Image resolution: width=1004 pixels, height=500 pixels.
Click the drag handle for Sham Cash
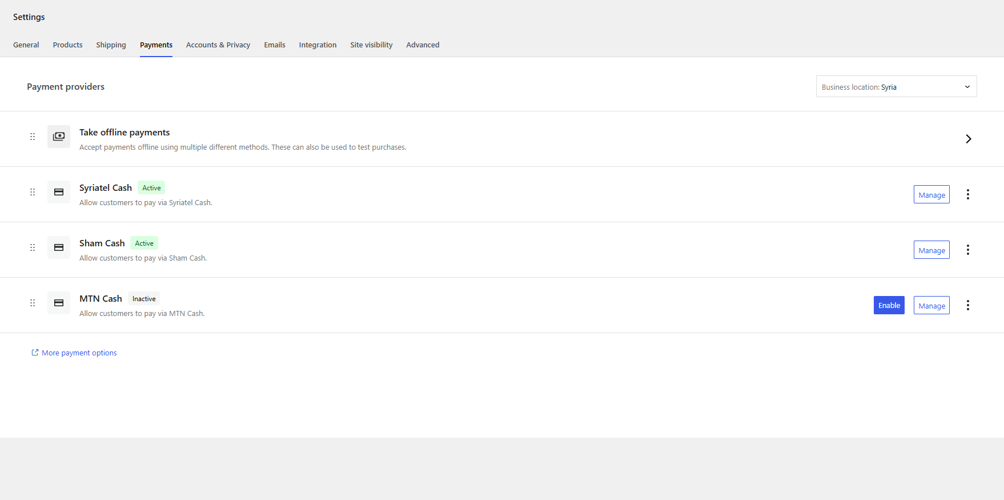click(x=33, y=247)
